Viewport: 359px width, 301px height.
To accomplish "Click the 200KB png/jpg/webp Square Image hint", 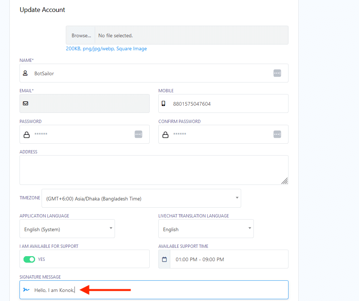I will [x=106, y=49].
